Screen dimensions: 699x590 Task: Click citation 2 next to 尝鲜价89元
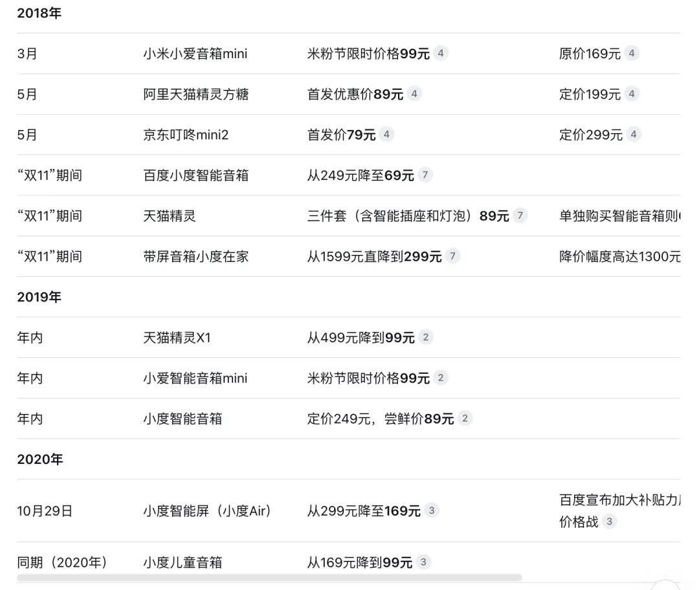pos(465,419)
